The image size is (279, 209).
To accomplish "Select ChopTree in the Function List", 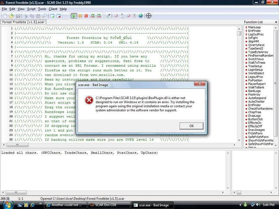I will click(x=254, y=112).
